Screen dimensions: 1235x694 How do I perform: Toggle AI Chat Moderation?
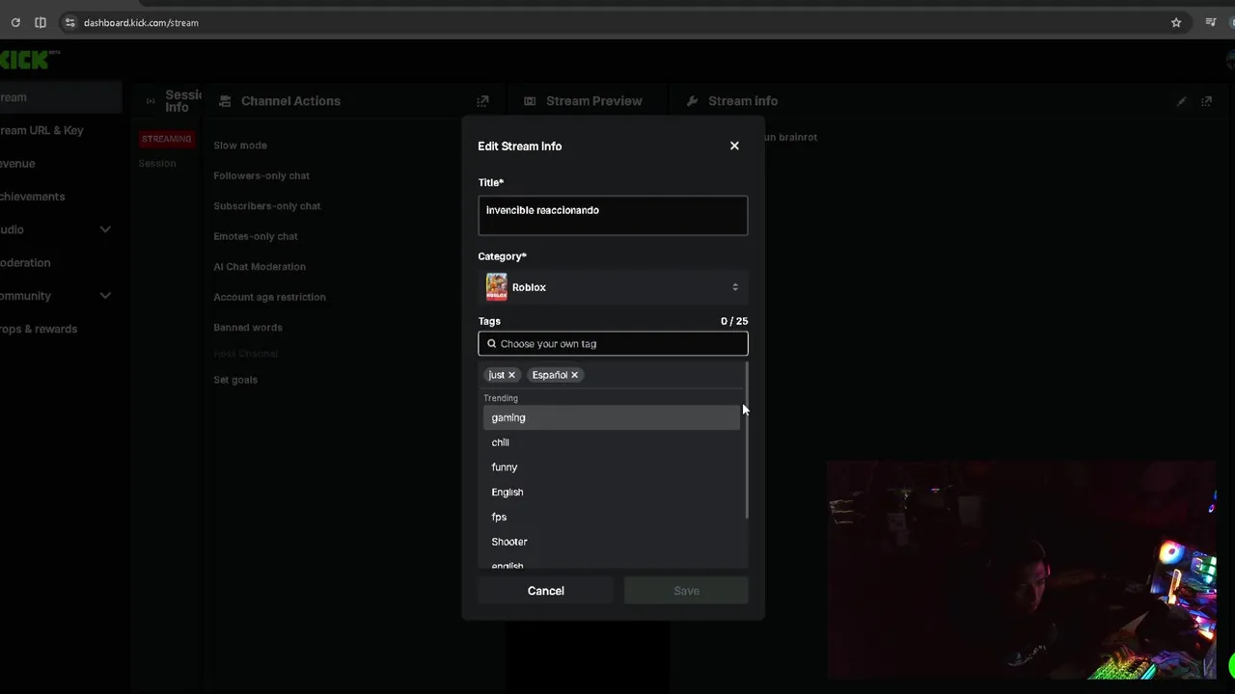(x=260, y=267)
